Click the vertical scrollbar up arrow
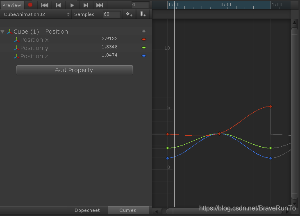 tap(295, 23)
